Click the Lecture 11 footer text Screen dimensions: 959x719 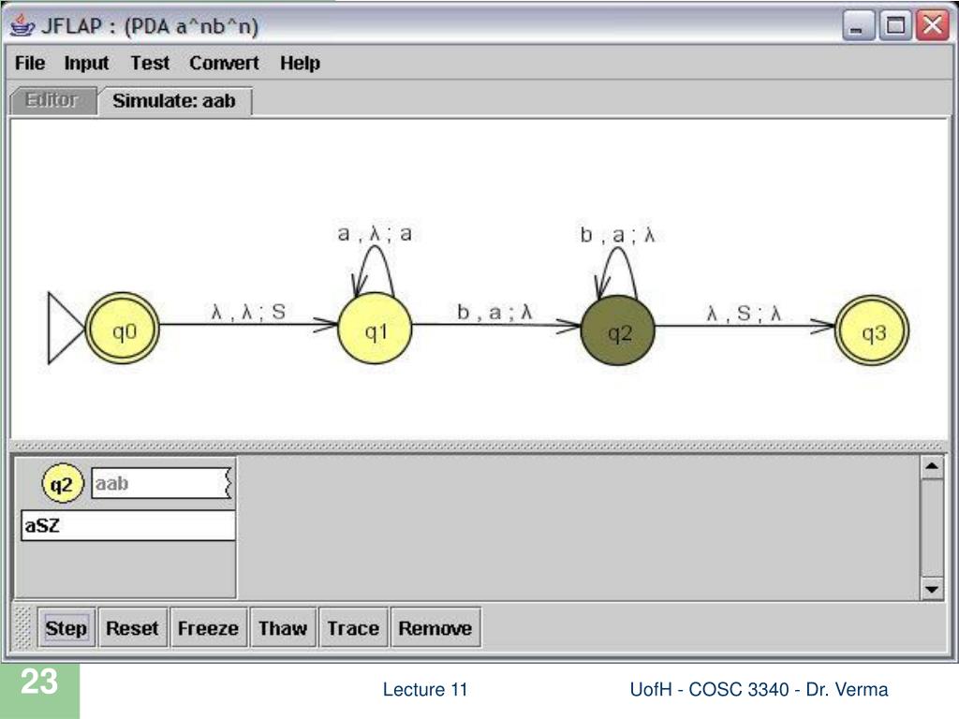coord(425,690)
